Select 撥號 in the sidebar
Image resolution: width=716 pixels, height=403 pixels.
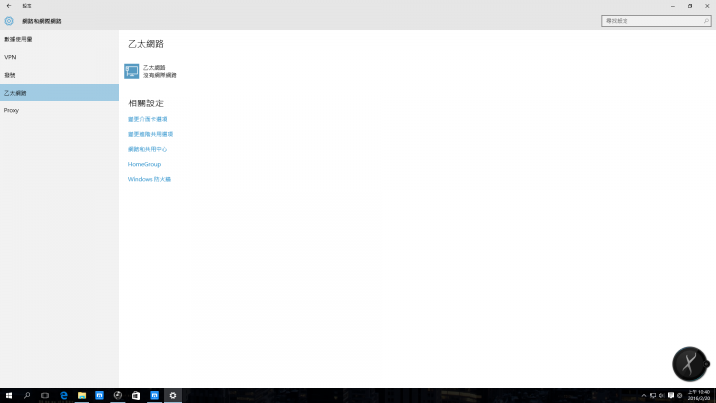(x=60, y=75)
